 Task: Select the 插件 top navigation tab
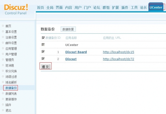(125, 8)
